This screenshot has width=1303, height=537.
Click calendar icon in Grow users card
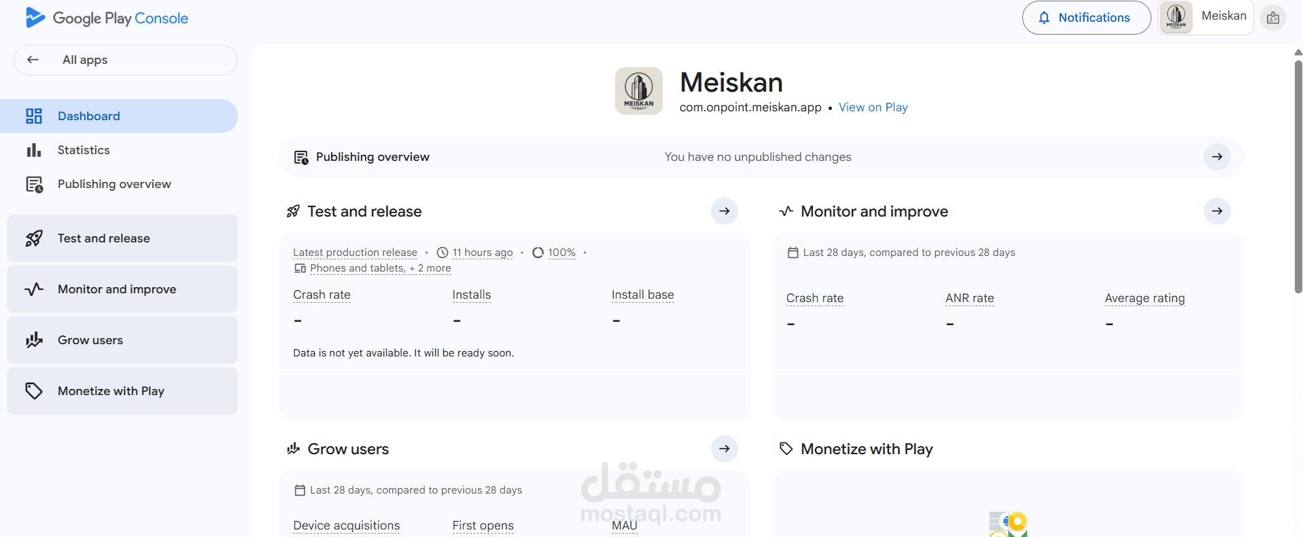pyautogui.click(x=300, y=490)
